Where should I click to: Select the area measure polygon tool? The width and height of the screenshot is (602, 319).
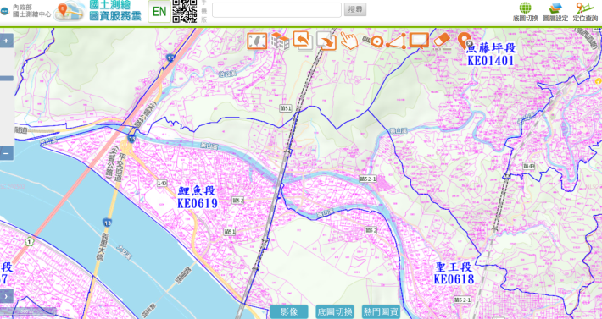pos(396,41)
